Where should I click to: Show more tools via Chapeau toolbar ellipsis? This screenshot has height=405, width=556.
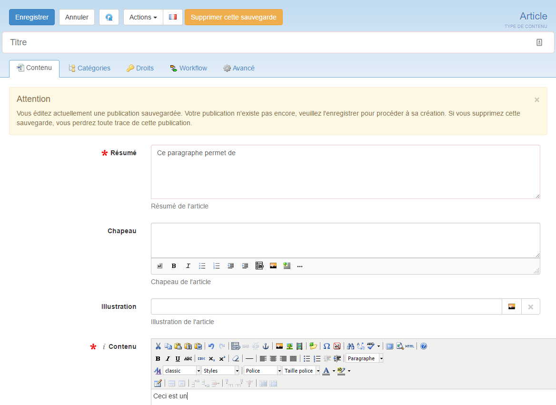pyautogui.click(x=300, y=267)
